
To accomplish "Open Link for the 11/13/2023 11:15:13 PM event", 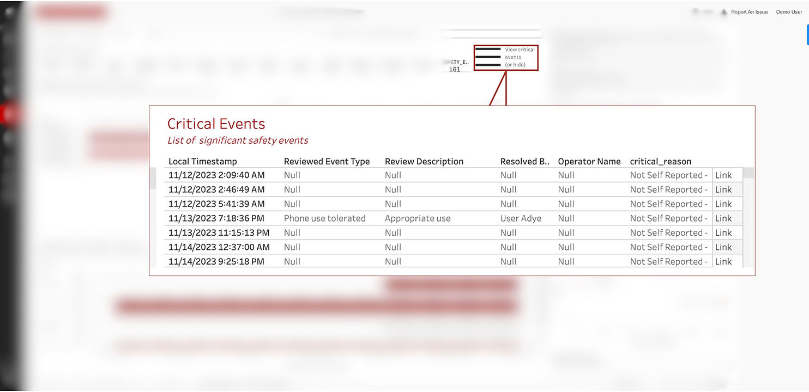I will [723, 232].
